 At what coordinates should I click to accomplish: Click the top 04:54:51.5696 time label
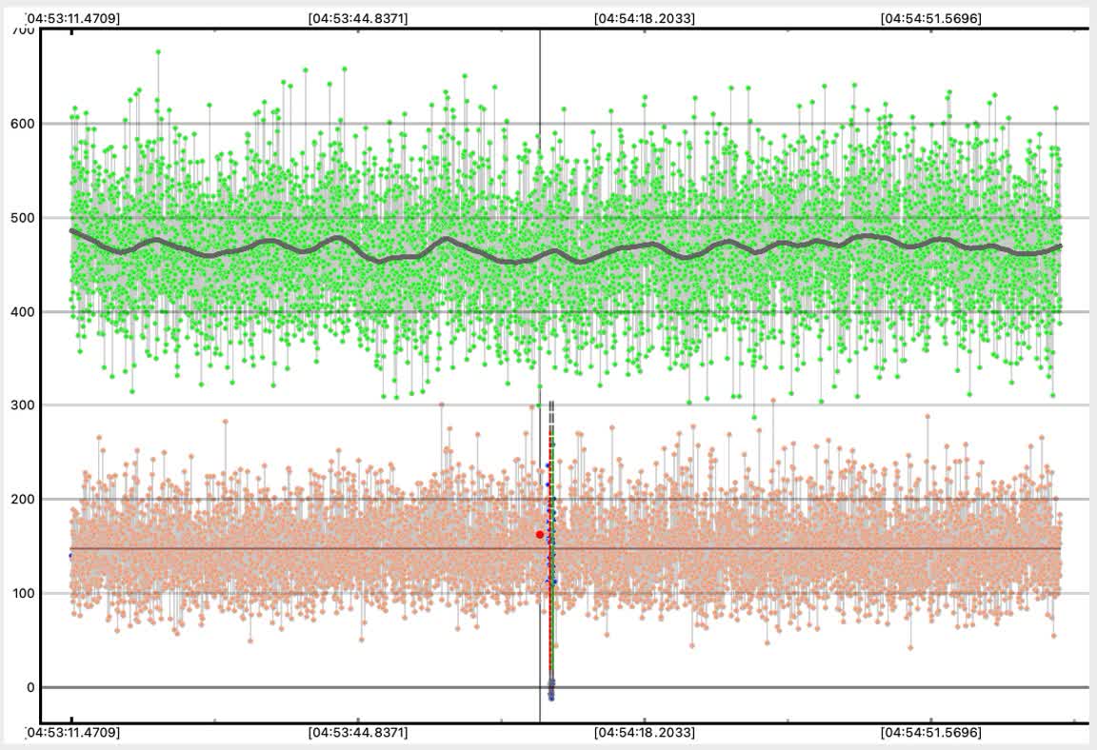[x=930, y=18]
